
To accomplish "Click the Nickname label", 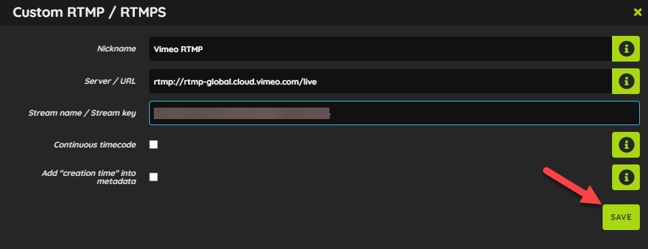I will point(117,49).
